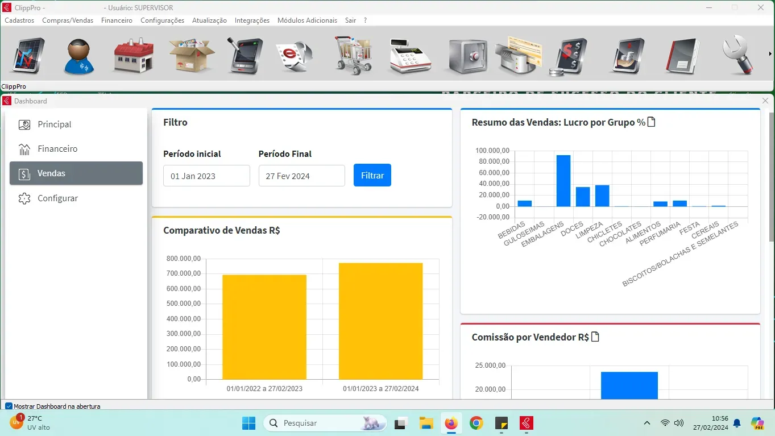775x436 pixels.
Task: Export Comissão por Vendedor document icon
Action: click(595, 337)
